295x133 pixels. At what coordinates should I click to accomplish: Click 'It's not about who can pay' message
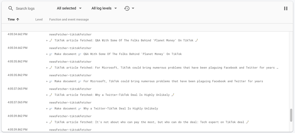[149, 122]
